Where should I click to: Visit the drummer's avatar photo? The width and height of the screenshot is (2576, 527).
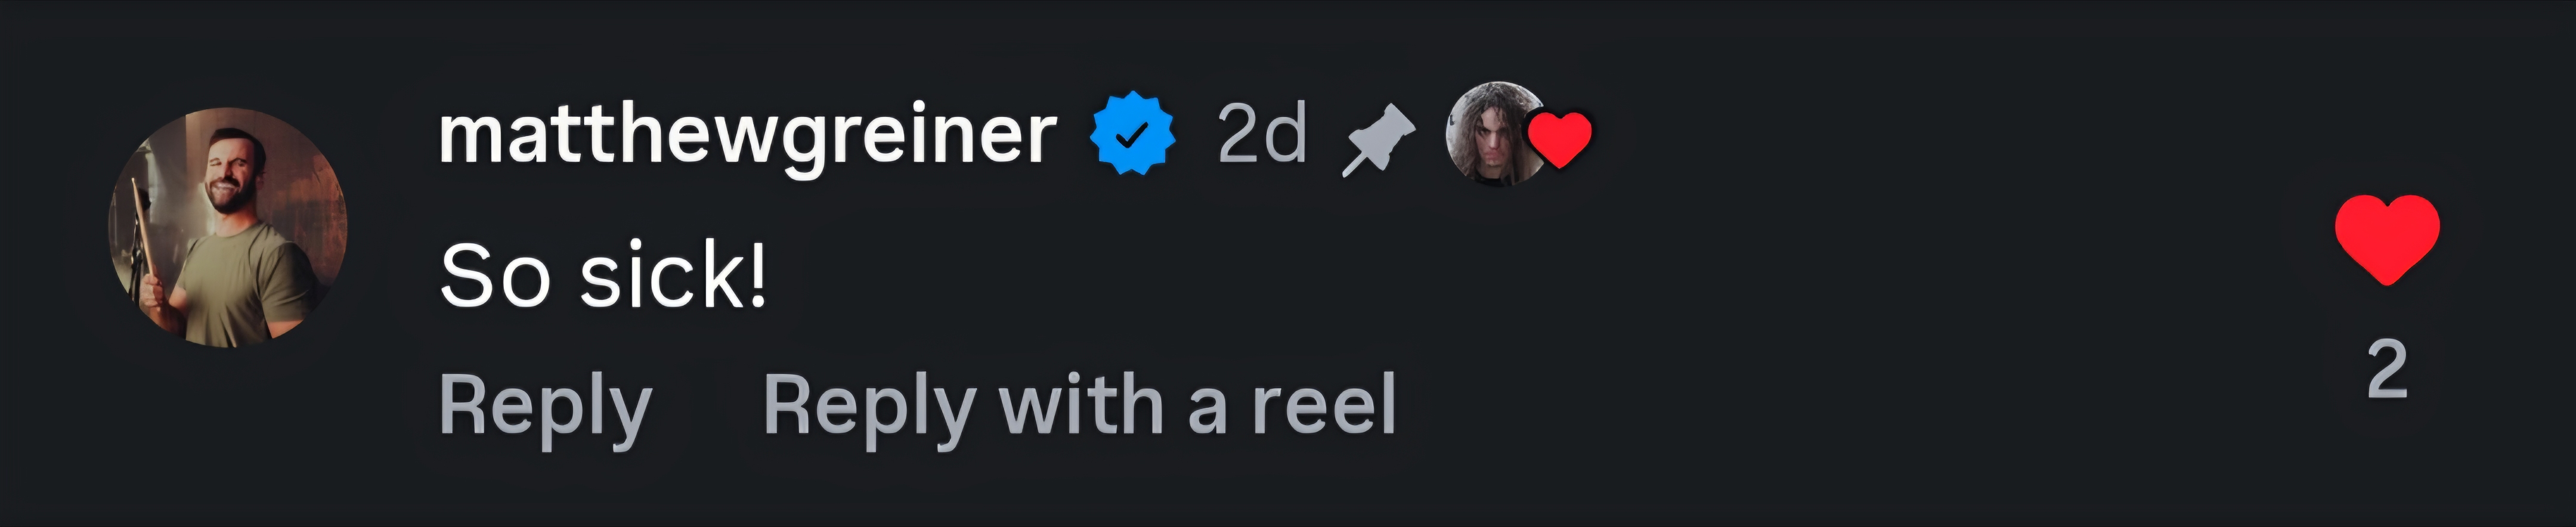(228, 228)
